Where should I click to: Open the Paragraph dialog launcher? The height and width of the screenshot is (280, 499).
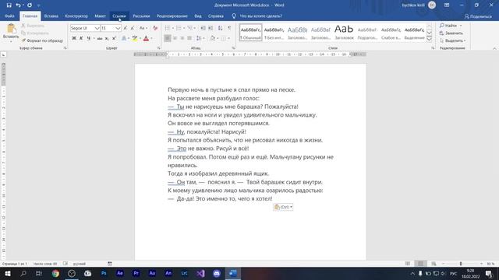pos(233,48)
